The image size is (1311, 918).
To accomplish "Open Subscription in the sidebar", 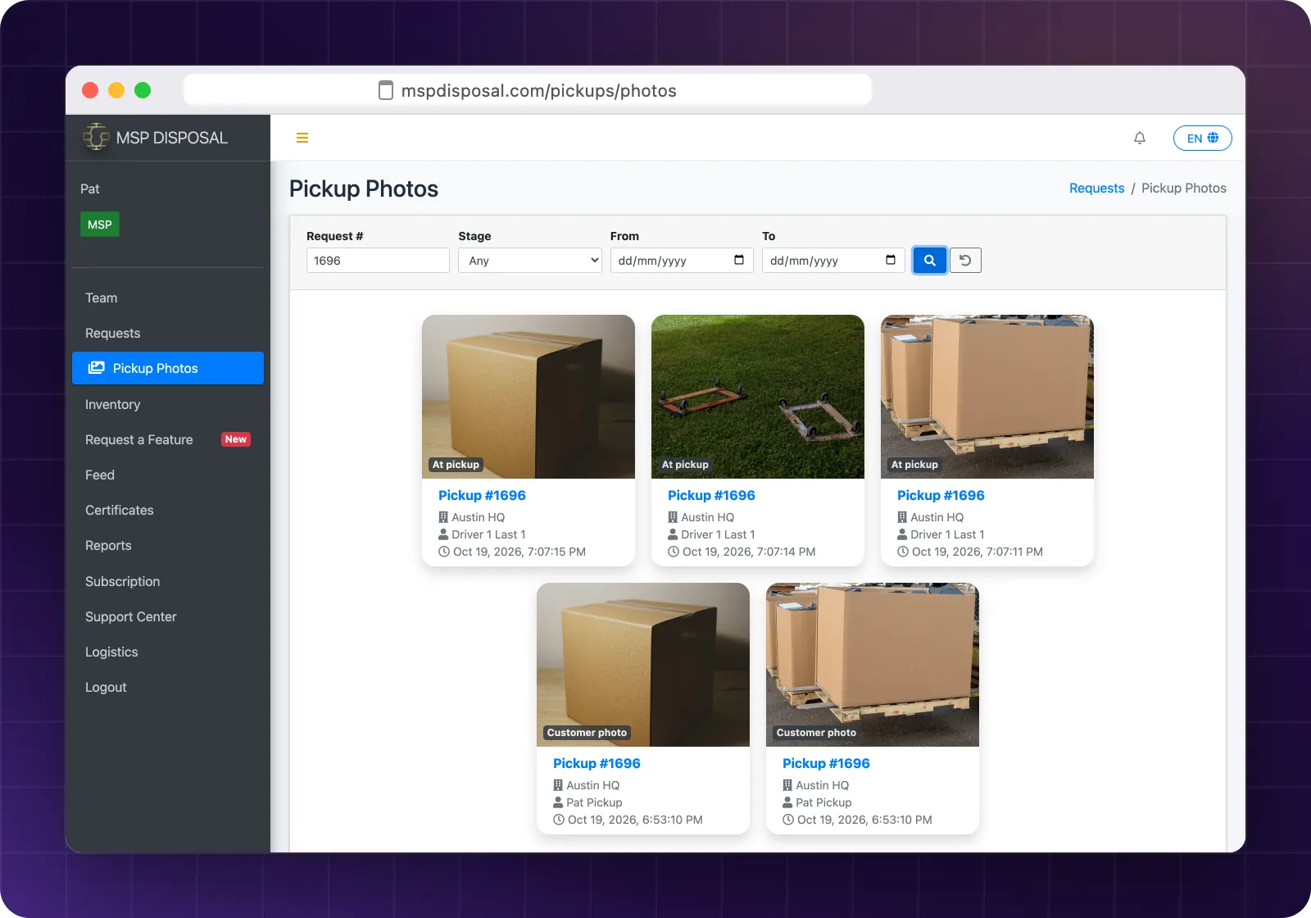I will (x=123, y=581).
